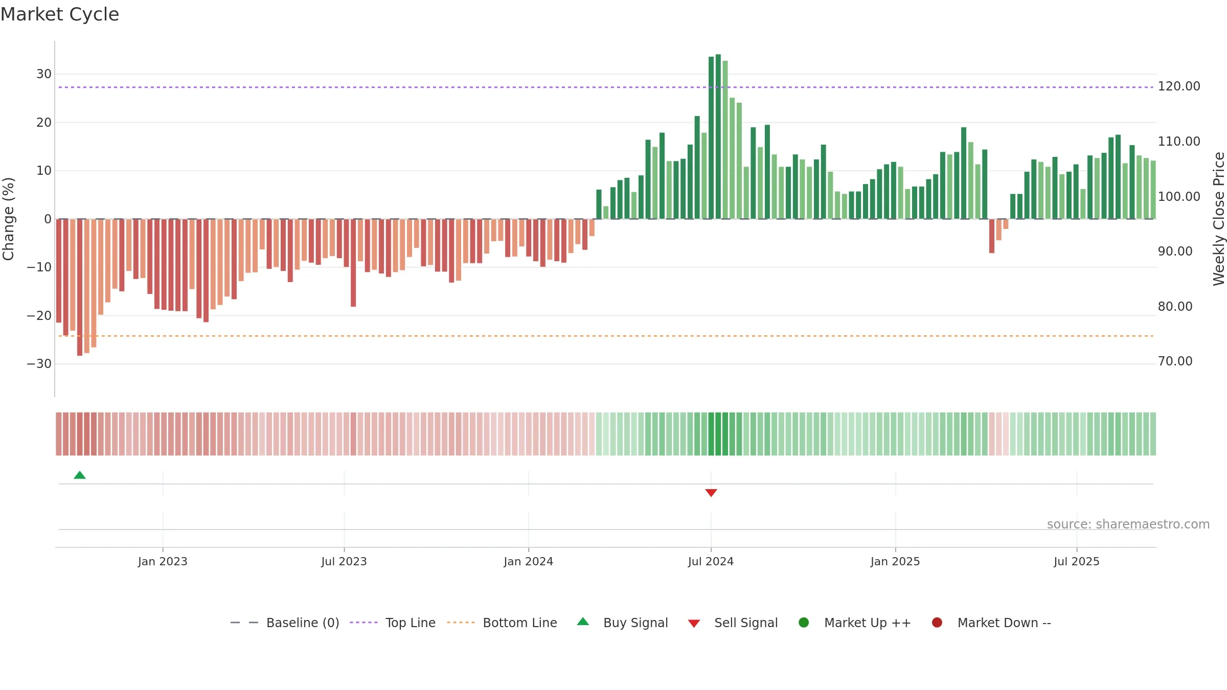1227x690 pixels.
Task: Click the Jan 2023 x-axis label
Action: click(163, 562)
